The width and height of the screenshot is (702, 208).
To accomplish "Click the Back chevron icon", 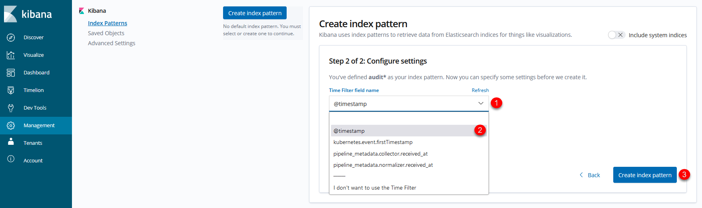I will click(x=581, y=175).
